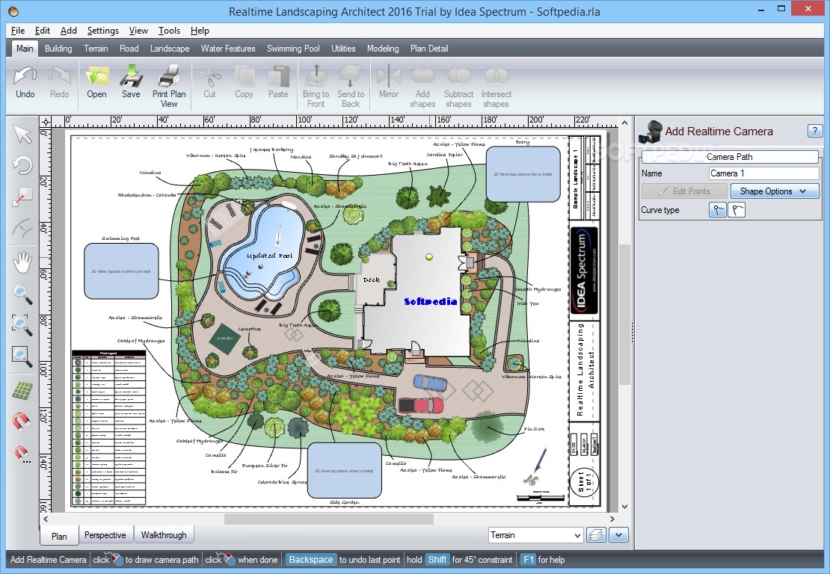
Task: Switch to the Landscape ribbon tab
Action: coord(170,48)
